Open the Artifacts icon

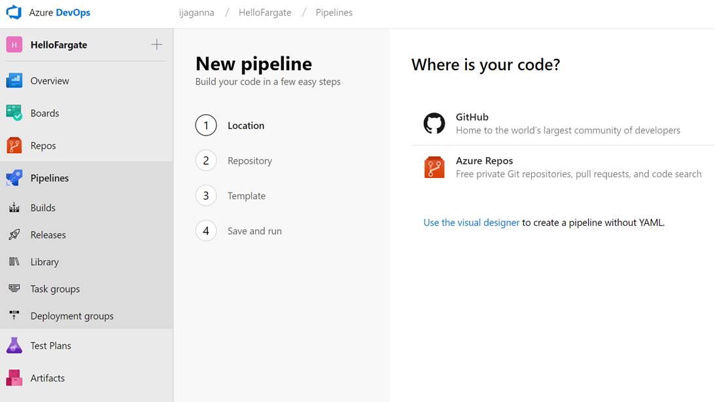point(14,378)
